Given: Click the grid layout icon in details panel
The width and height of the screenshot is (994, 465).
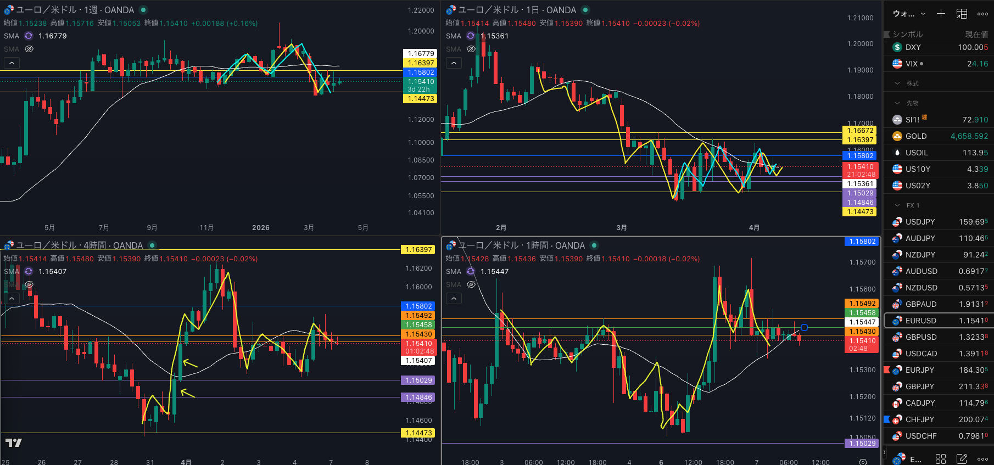Looking at the screenshot, I should click(x=941, y=458).
